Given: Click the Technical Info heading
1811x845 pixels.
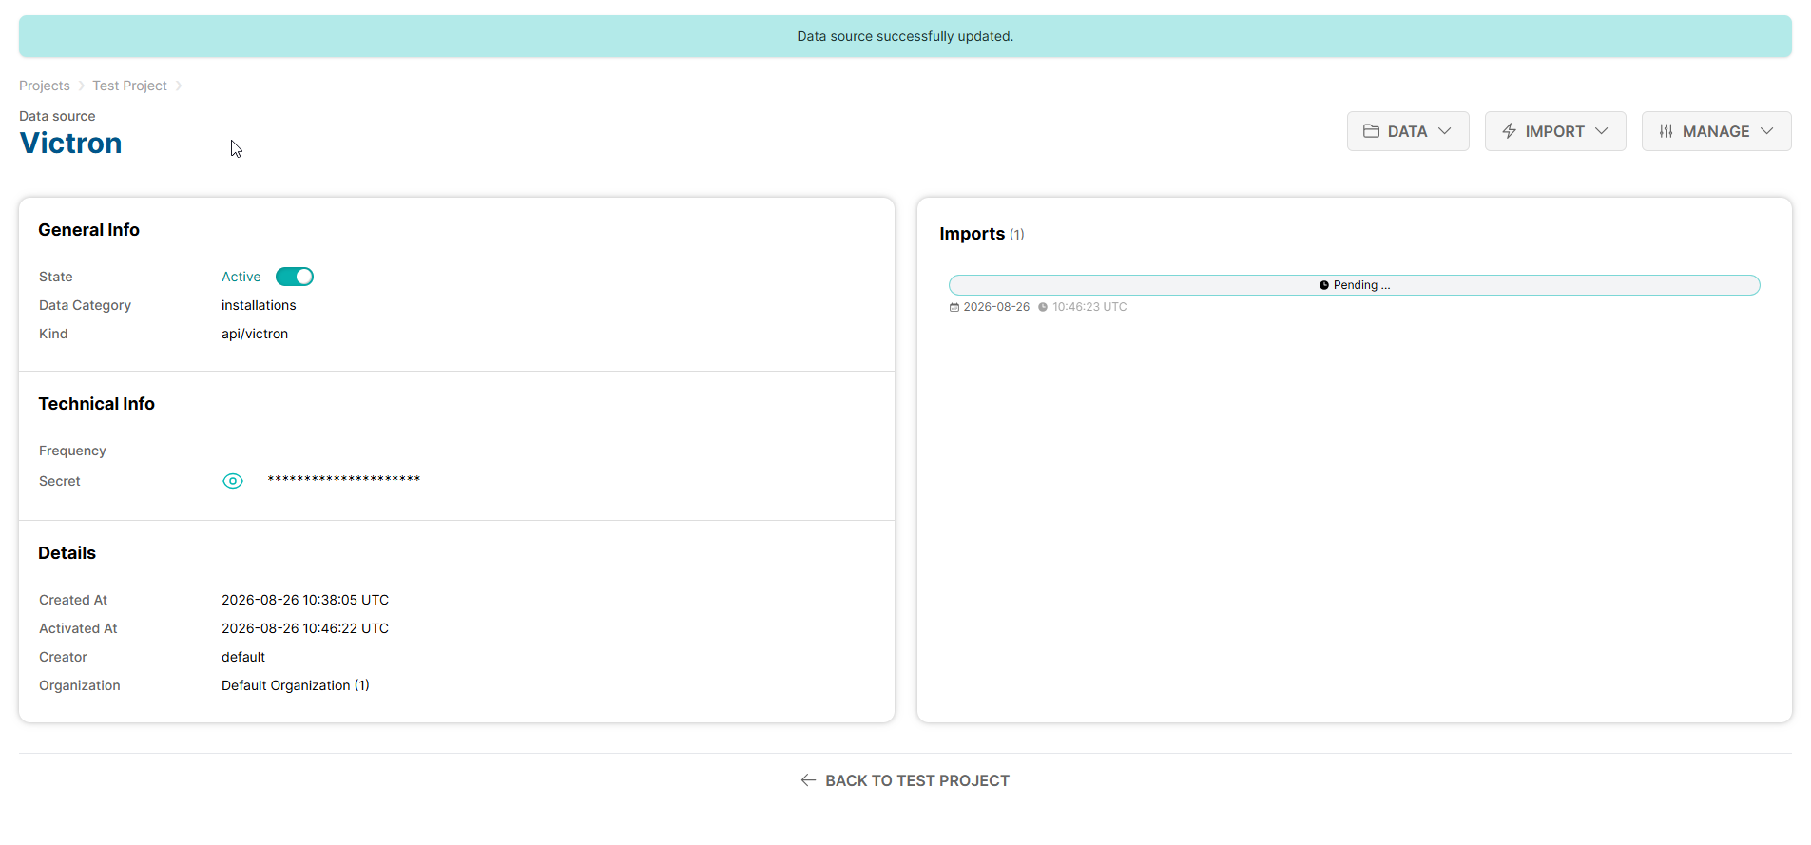Looking at the screenshot, I should (x=96, y=404).
